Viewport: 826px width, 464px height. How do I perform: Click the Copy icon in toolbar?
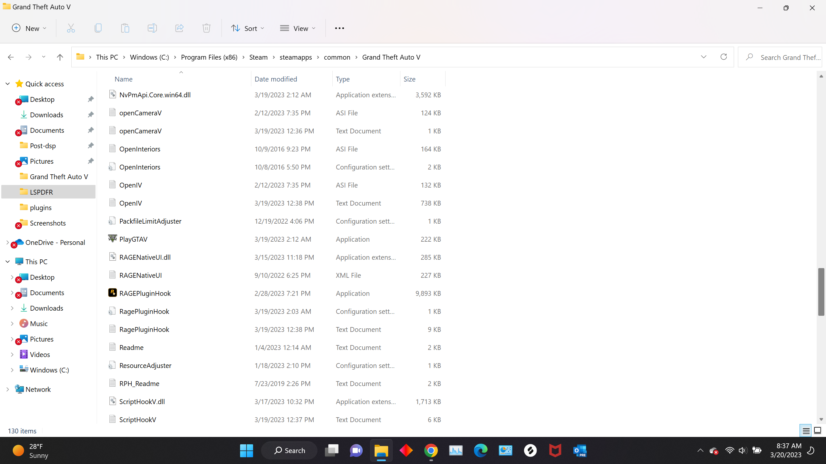98,28
